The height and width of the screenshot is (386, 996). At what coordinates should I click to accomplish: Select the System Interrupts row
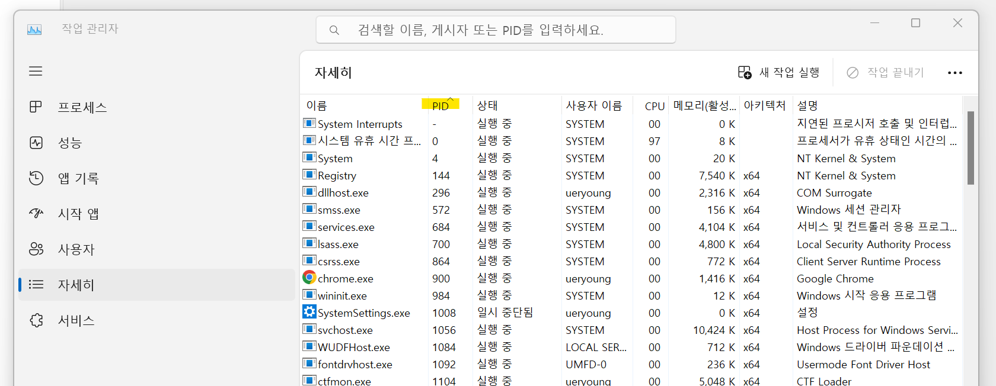pyautogui.click(x=631, y=124)
